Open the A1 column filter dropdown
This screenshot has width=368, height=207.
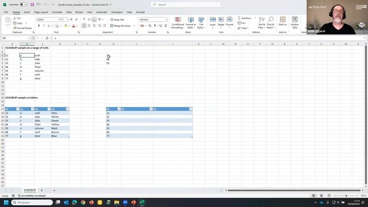[x=18, y=109]
